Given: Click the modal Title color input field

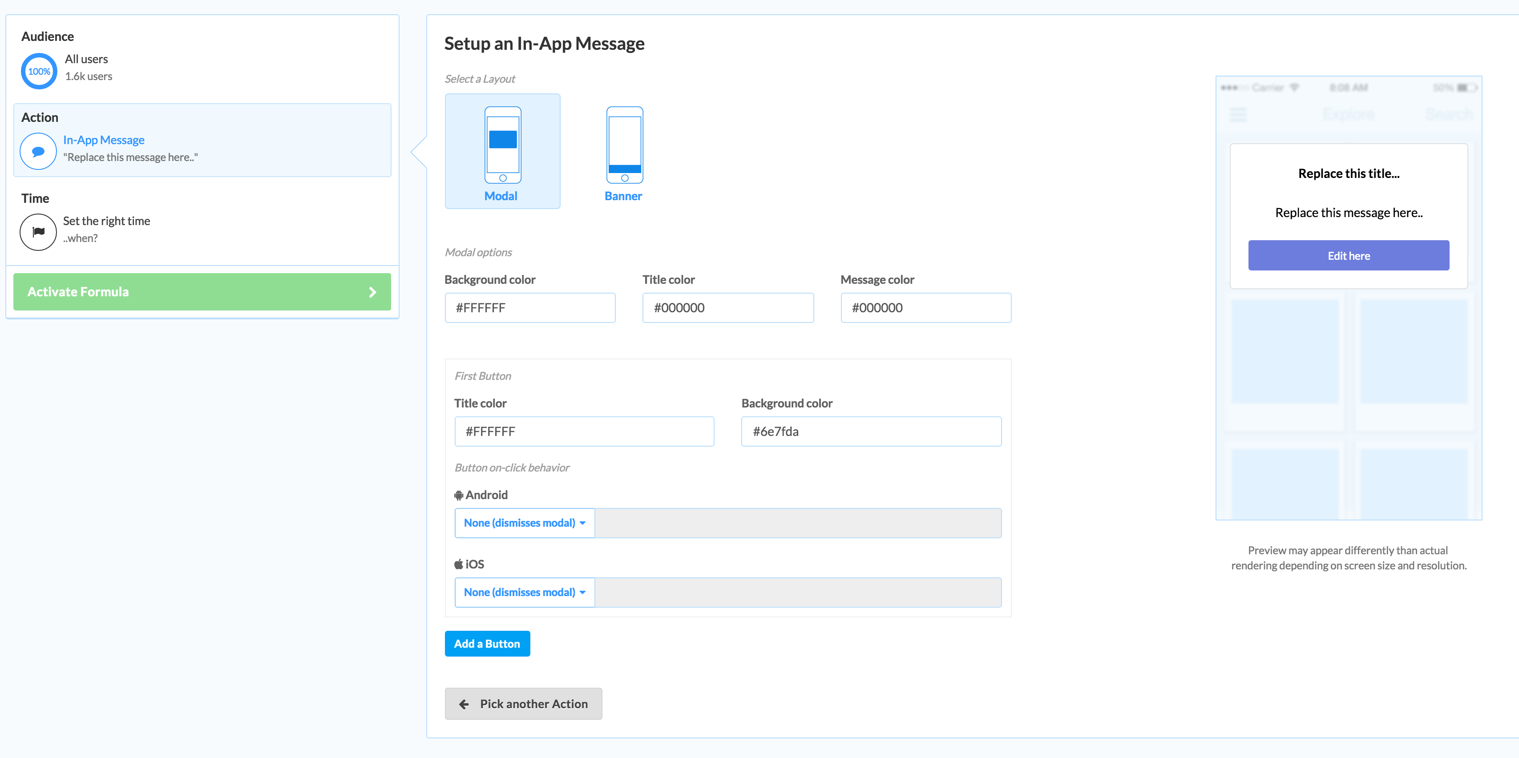Looking at the screenshot, I should click(727, 308).
